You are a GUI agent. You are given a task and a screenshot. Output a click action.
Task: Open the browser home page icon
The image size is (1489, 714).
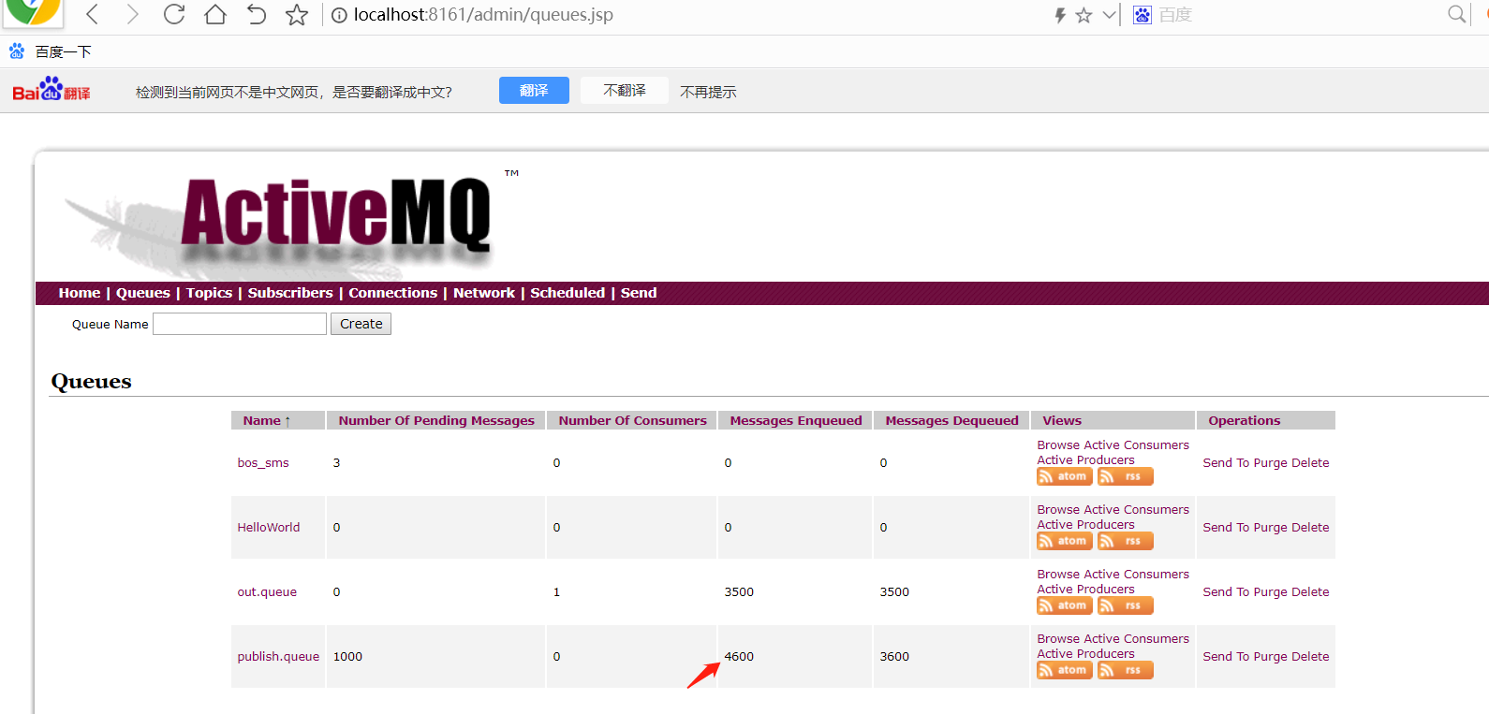(215, 14)
